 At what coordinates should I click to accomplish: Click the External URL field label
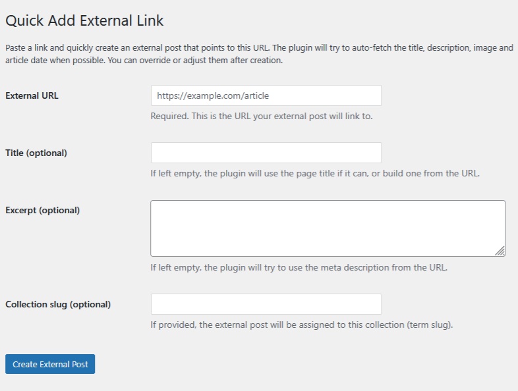tap(32, 95)
